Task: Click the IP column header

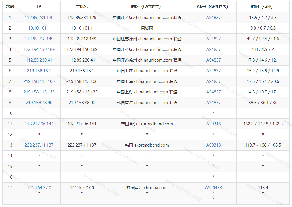Action: (39, 7)
